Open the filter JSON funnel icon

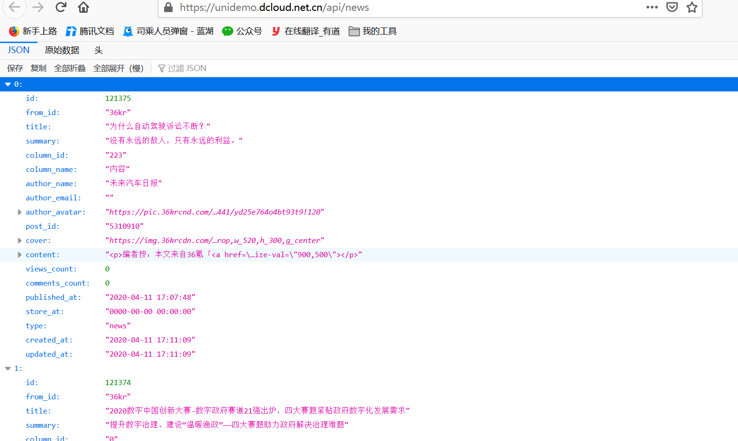coord(162,68)
